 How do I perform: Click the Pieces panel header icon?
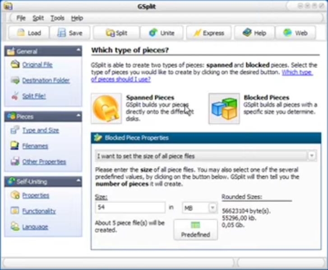[x=11, y=116]
